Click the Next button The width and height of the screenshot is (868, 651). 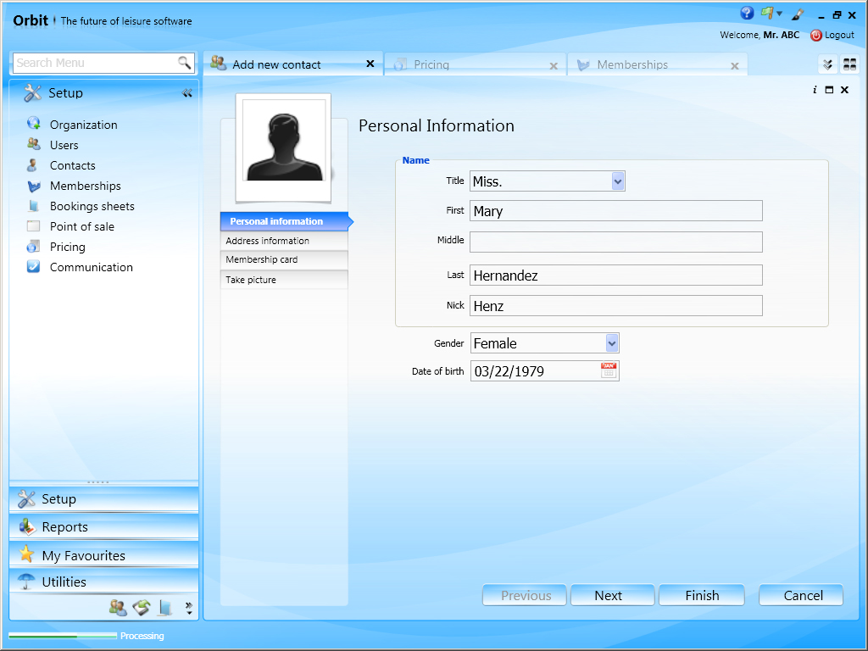click(x=613, y=595)
